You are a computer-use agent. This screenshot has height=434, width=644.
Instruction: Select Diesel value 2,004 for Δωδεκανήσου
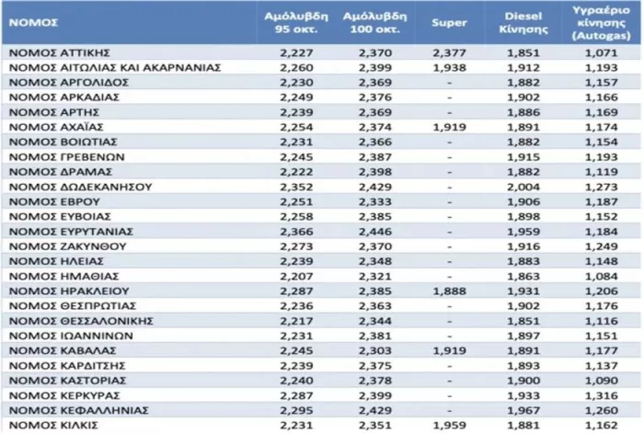point(523,187)
